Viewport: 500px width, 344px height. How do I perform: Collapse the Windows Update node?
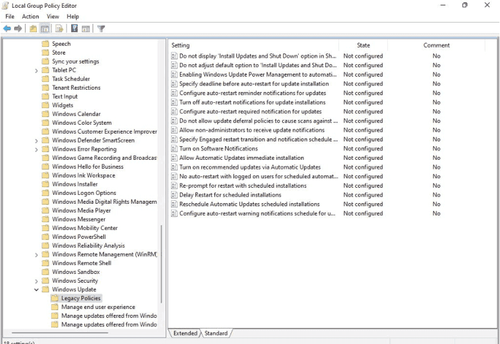(36, 289)
